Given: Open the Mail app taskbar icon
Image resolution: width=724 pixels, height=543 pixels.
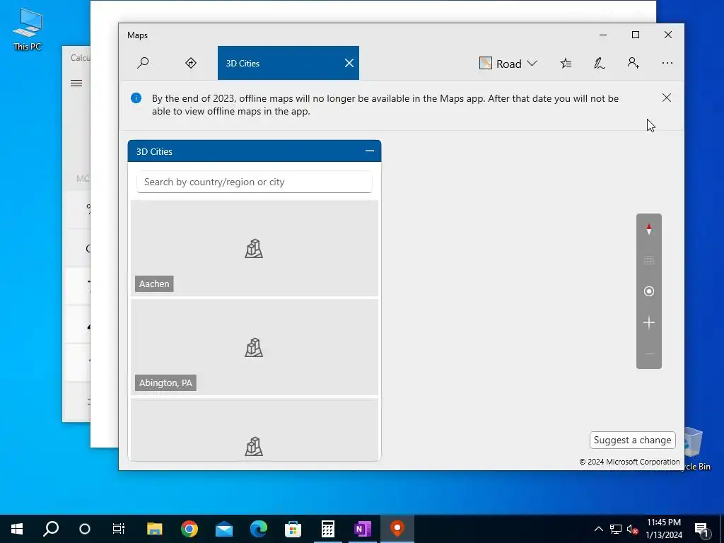Looking at the screenshot, I should [224, 529].
